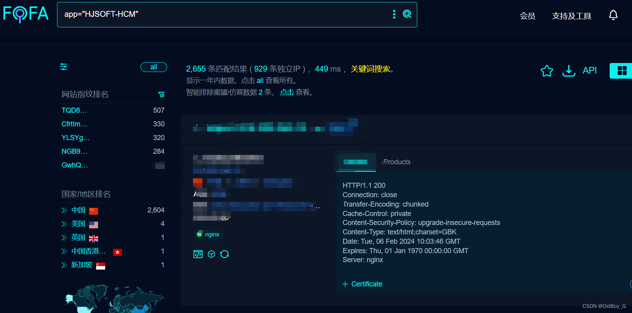Click the Hong Kong flag icon

(x=117, y=252)
